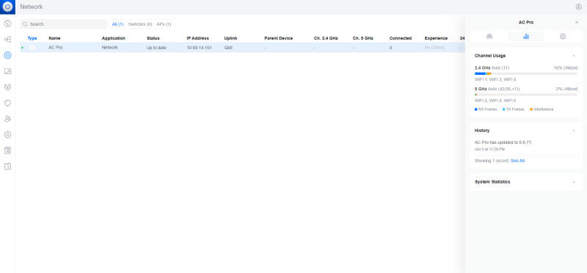The height and width of the screenshot is (273, 587).
Task: Open the UniFi Devices icon in the sidebar
Action: [7, 56]
